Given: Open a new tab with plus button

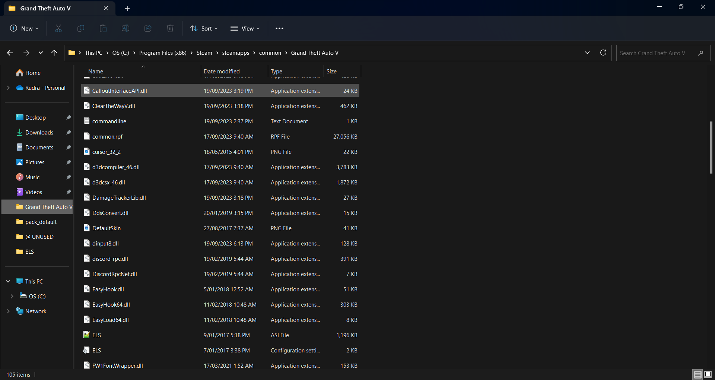Looking at the screenshot, I should (127, 8).
